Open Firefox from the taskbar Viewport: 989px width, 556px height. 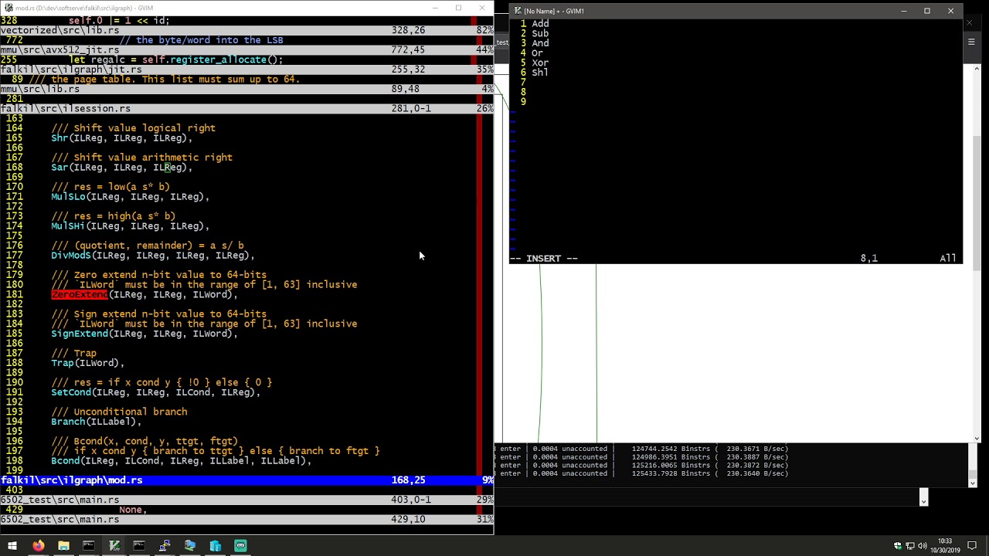38,546
